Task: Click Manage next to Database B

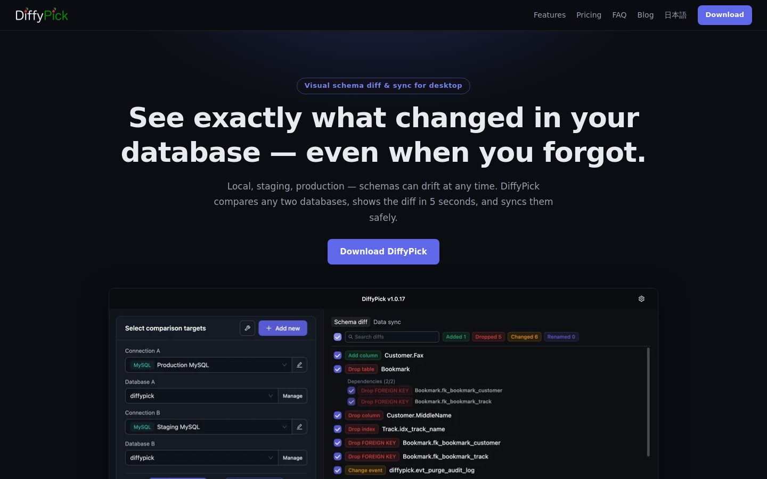Action: pos(292,458)
